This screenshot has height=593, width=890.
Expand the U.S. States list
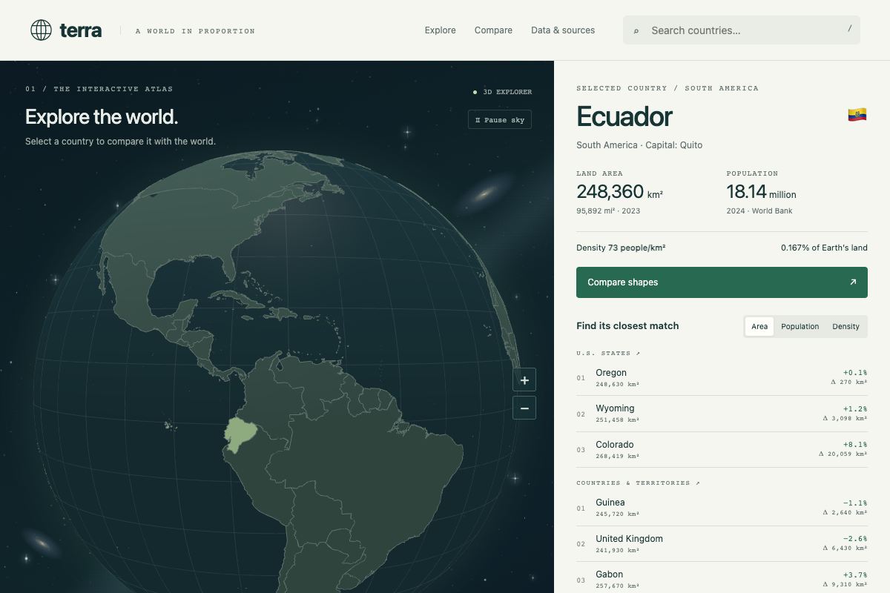608,354
